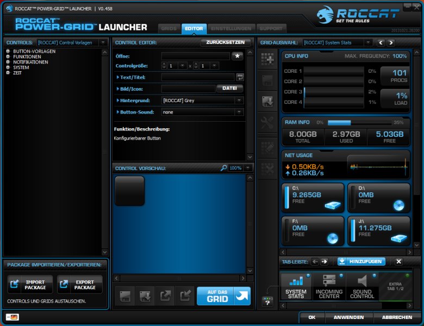Open the Hintergrund ROCCAT Grey dropdown
424x326 pixels.
coord(239,101)
